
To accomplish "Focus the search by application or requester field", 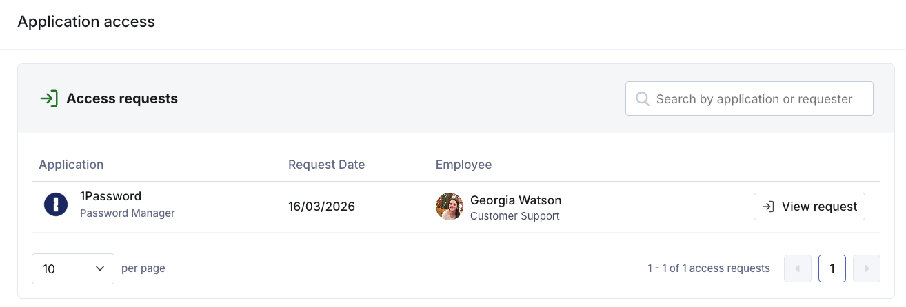I will (x=754, y=99).
